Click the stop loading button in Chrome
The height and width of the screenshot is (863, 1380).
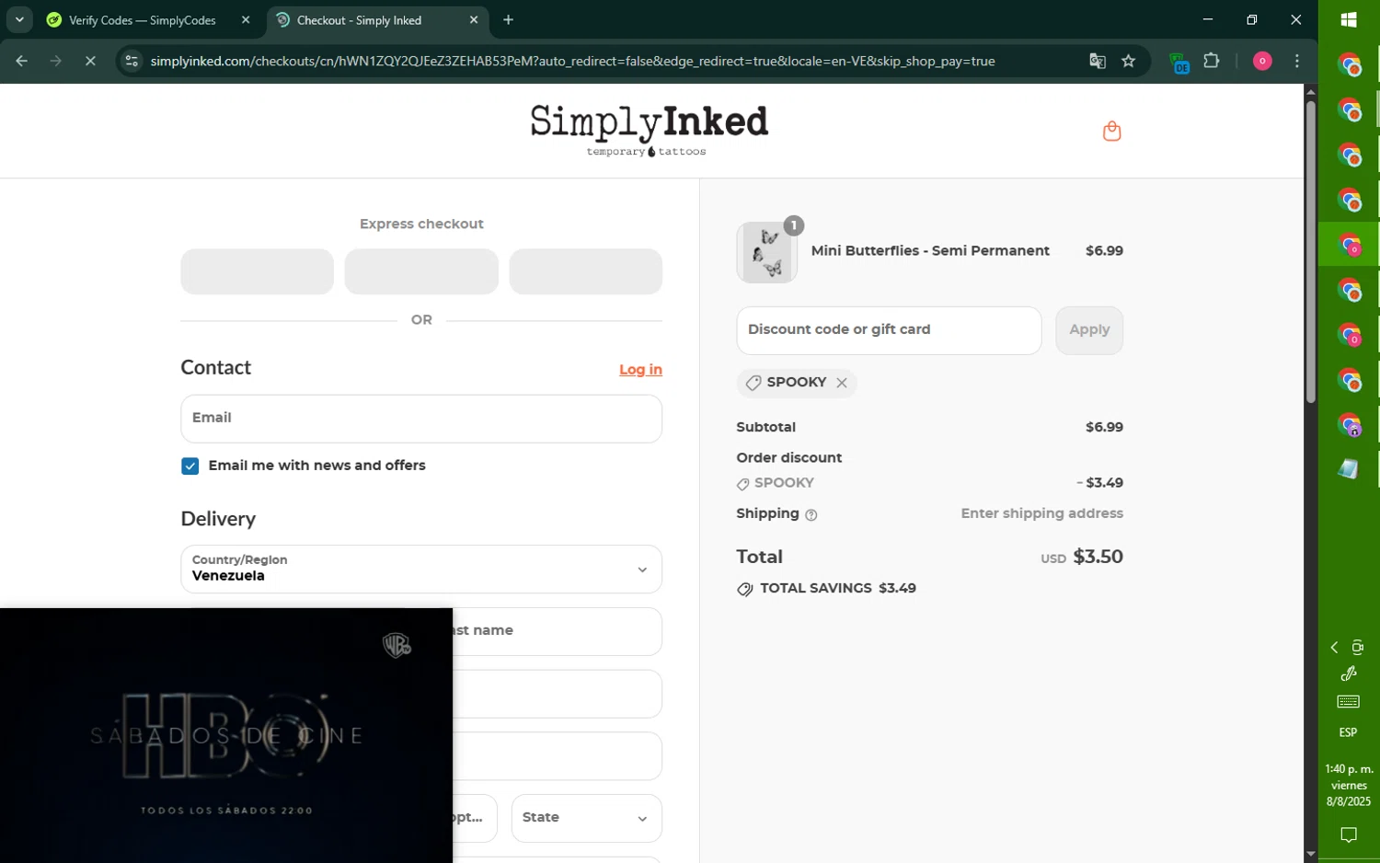(x=90, y=62)
